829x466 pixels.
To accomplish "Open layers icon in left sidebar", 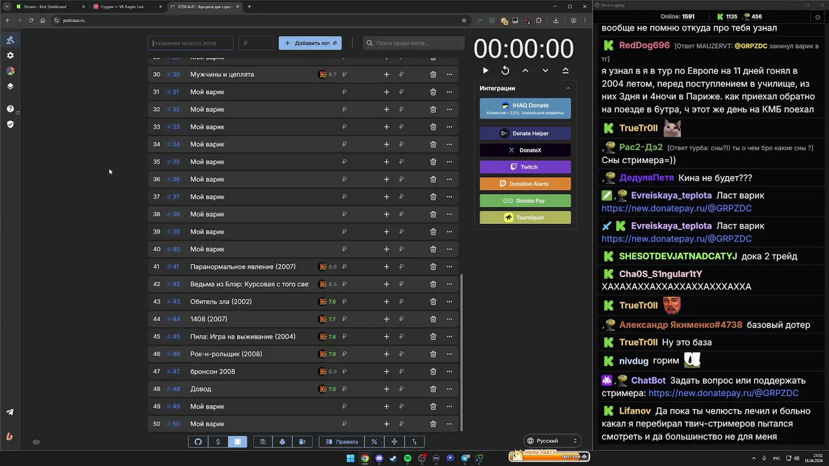I will click(10, 86).
